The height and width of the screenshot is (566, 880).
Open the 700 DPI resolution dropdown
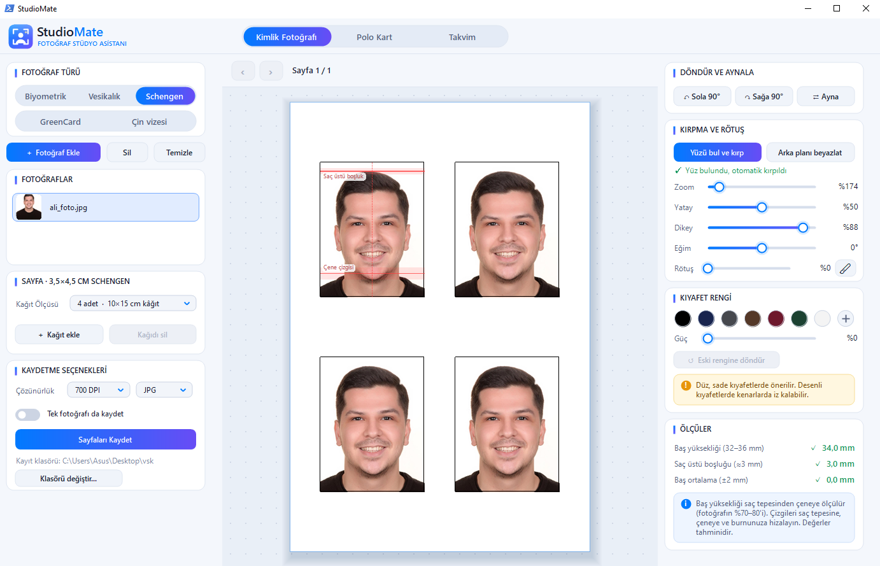(99, 390)
